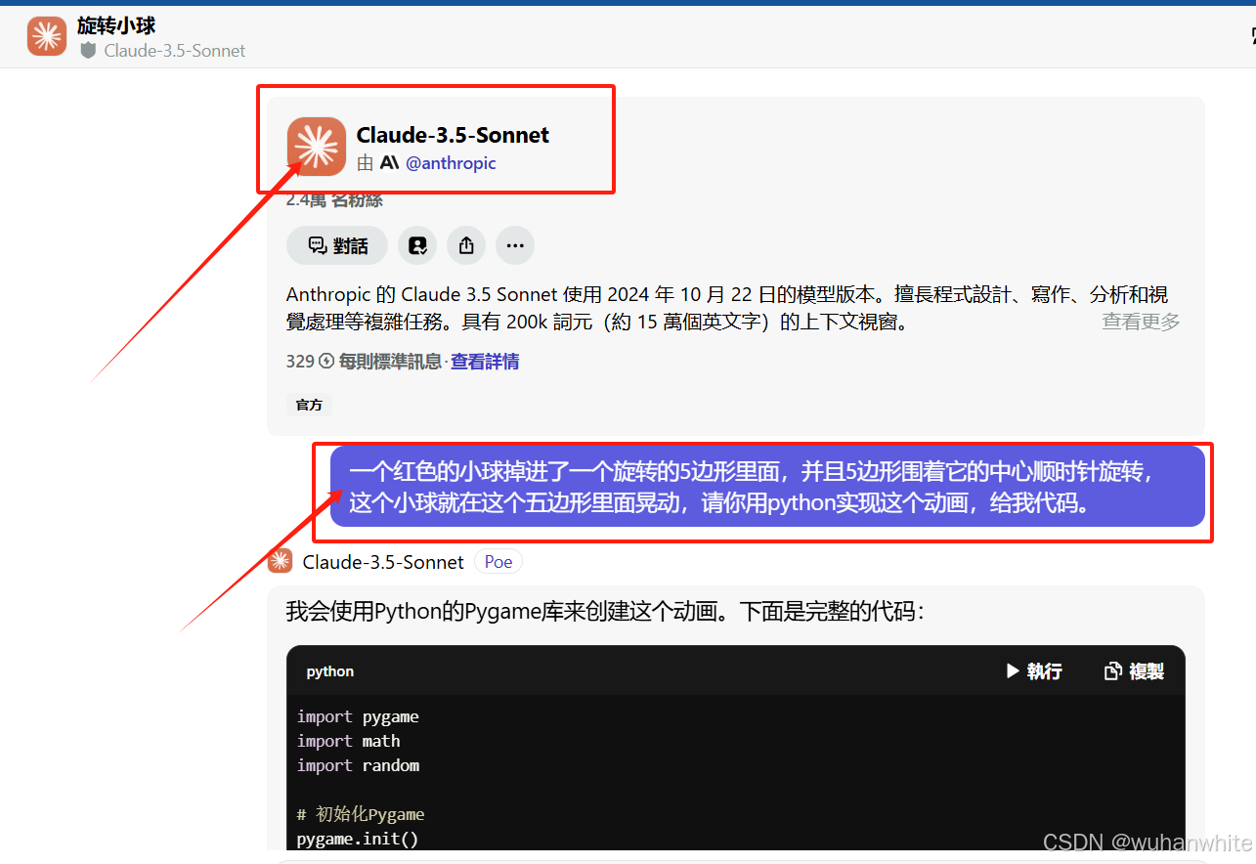Click the '329' points value
This screenshot has height=864, width=1256.
click(300, 362)
